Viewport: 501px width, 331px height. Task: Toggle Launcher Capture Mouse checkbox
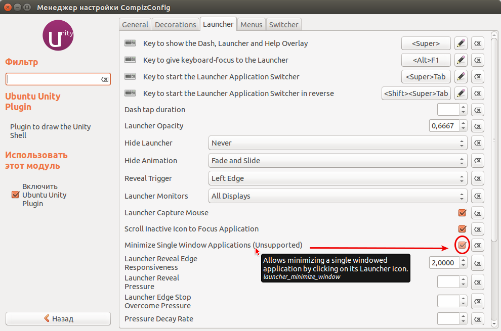point(462,213)
